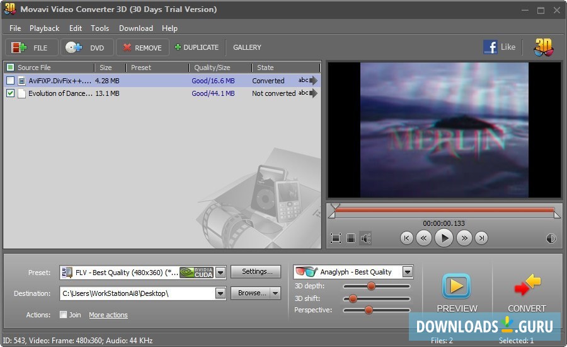The image size is (567, 347).
Task: Open preset Settings
Action: coord(256,271)
